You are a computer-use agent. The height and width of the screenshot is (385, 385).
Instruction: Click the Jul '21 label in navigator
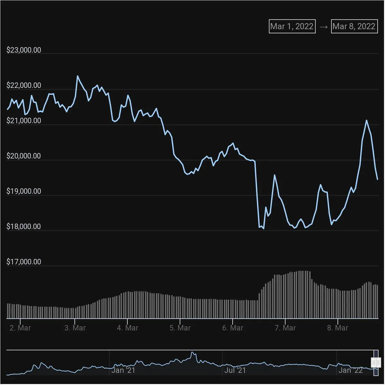pyautogui.click(x=235, y=370)
